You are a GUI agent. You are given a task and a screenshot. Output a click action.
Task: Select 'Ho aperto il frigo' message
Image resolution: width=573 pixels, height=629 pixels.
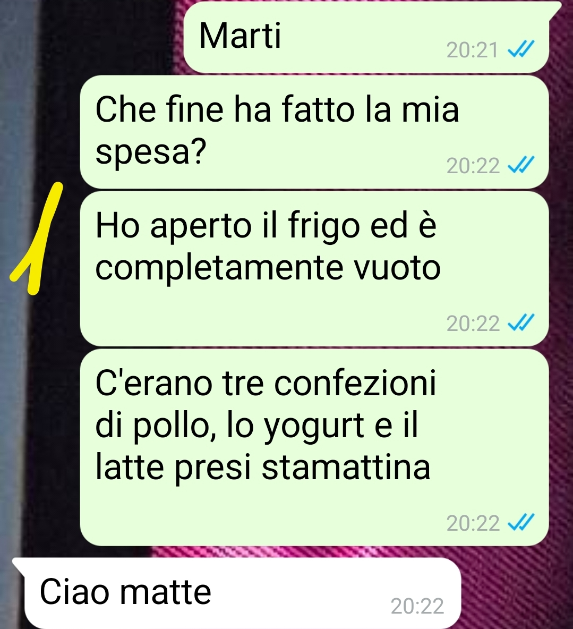point(314,268)
